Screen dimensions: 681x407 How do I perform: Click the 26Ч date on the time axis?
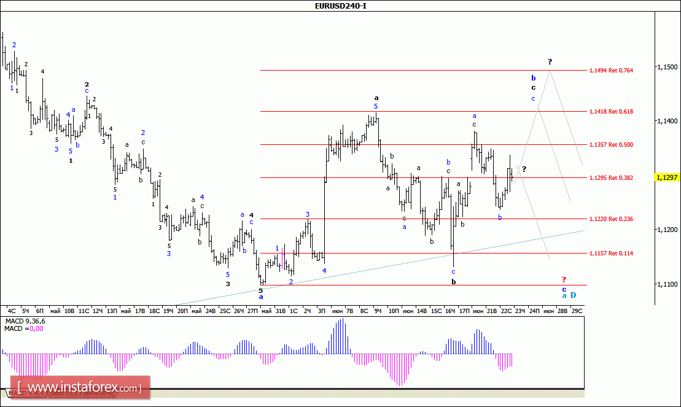pyautogui.click(x=239, y=311)
